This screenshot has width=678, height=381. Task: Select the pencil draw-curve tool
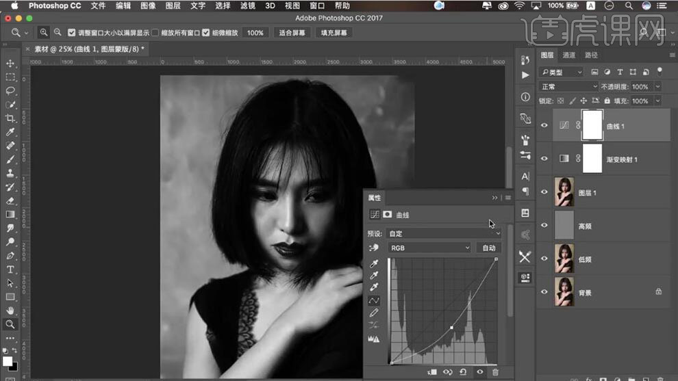pyautogui.click(x=374, y=313)
